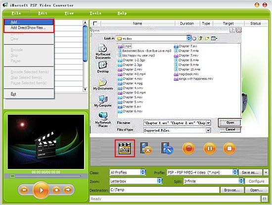
Task: Open the Tools menu
Action: click(x=95, y=13)
